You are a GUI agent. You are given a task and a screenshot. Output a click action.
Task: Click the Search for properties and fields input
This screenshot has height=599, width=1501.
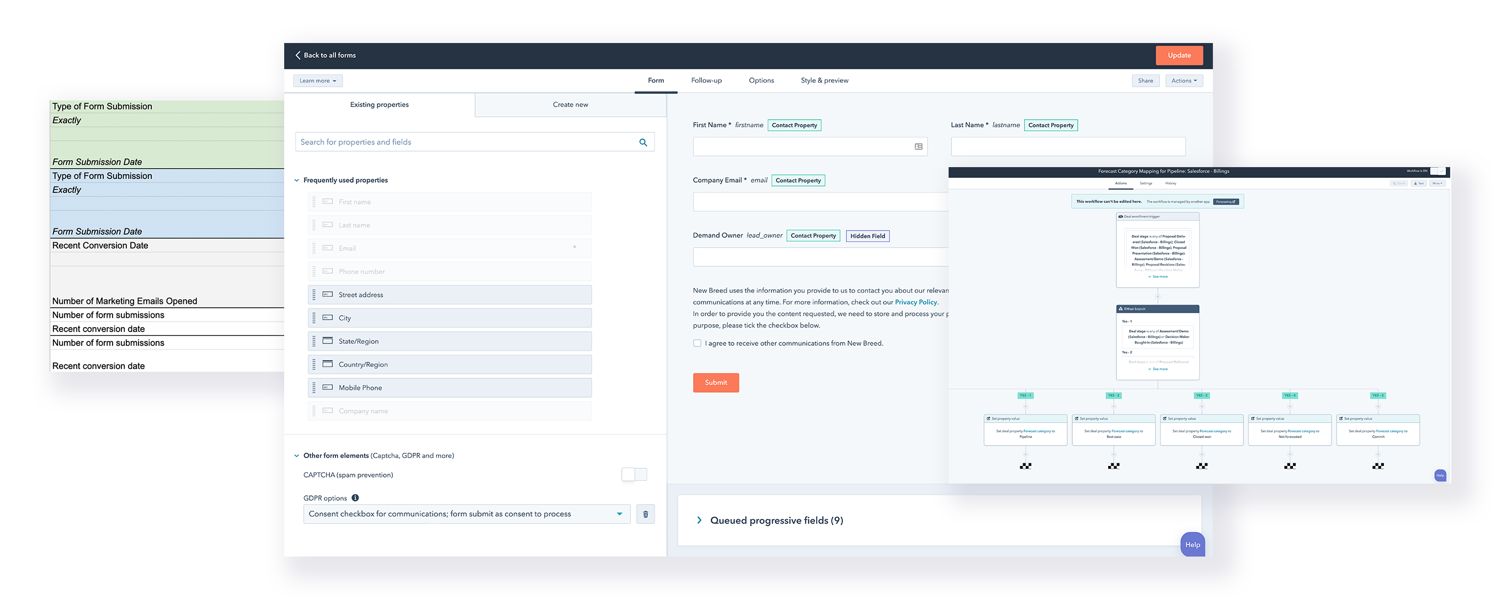click(x=466, y=143)
